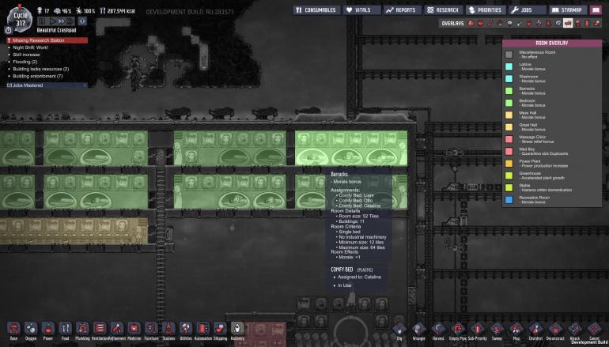Pause the game simulation
The image size is (609, 347).
pos(43,21)
